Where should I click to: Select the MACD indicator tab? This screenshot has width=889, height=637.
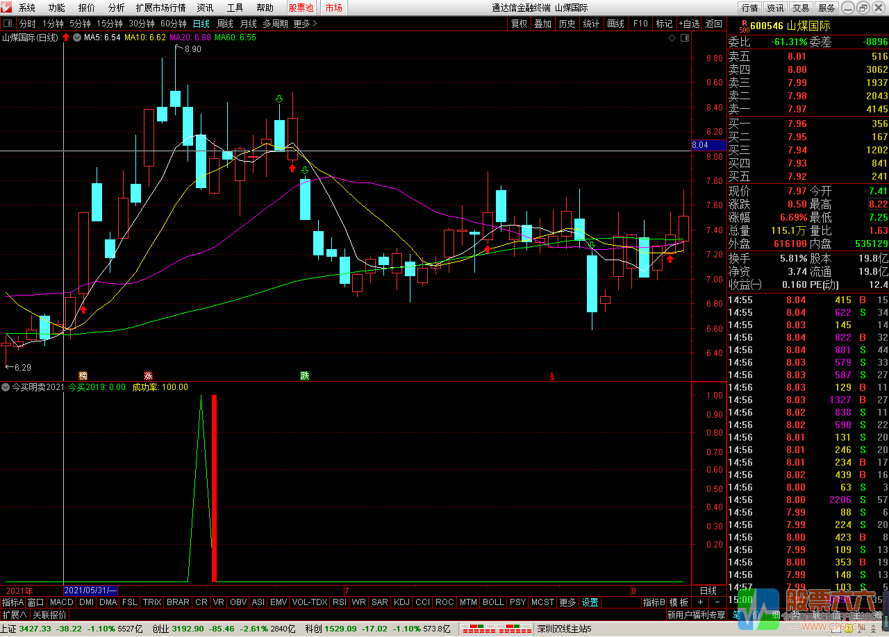[x=61, y=602]
